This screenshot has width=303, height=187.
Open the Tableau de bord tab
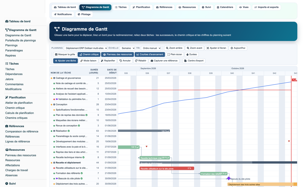[x=65, y=7]
